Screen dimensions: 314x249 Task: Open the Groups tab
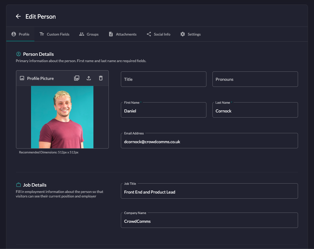tap(89, 34)
